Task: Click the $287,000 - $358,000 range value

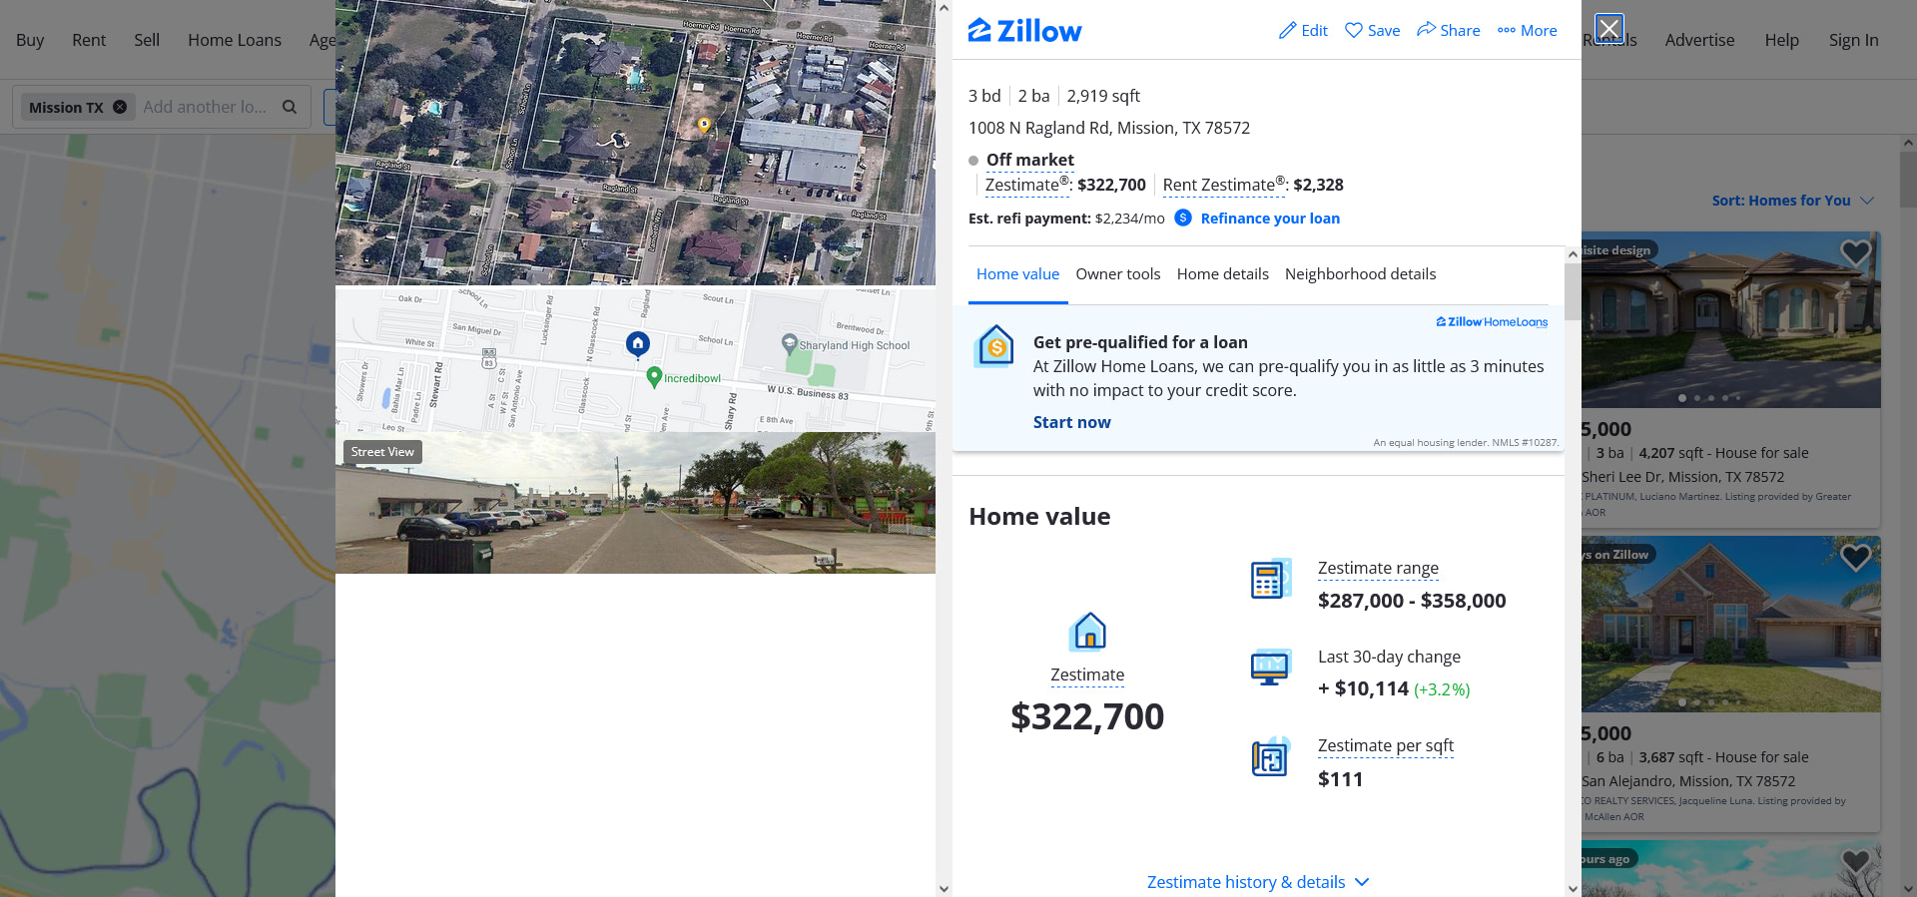Action: (x=1412, y=601)
